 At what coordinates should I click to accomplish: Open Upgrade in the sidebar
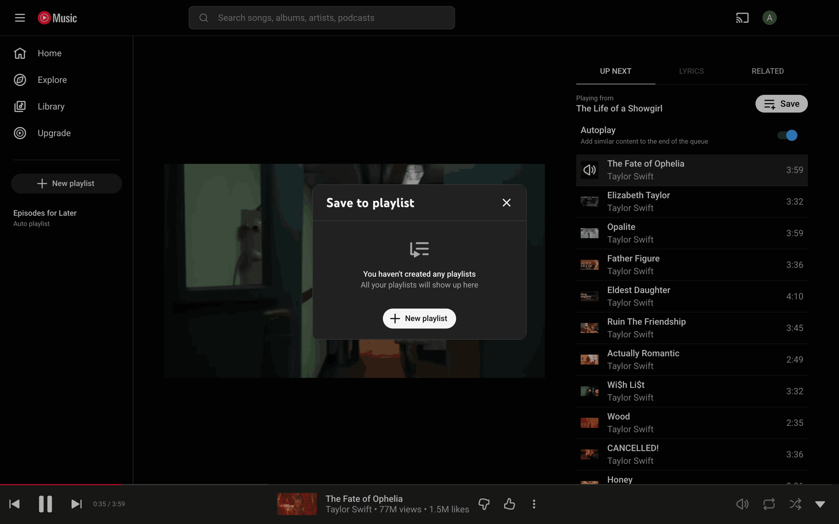66,133
